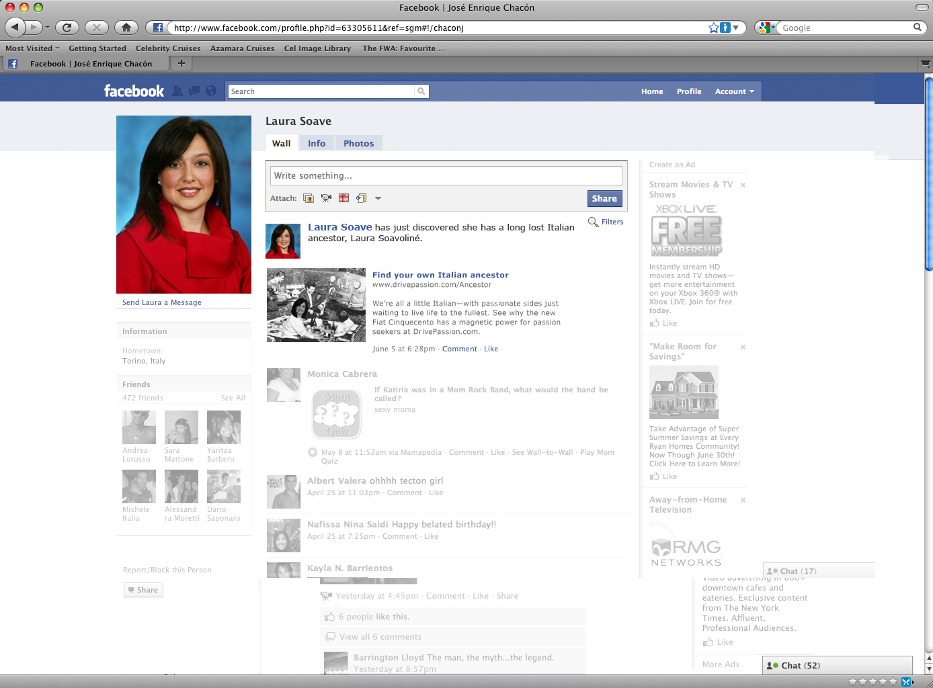Attach a photo using the photo icon
The height and width of the screenshot is (688, 933).
coord(309,198)
